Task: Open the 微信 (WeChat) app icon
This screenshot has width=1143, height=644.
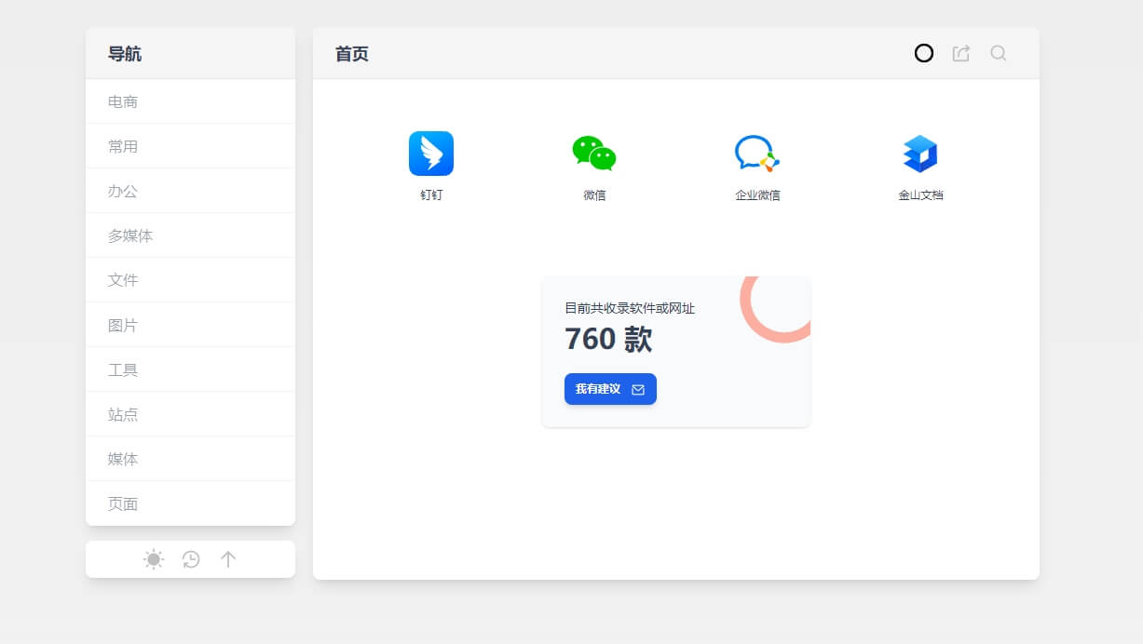Action: coord(594,154)
